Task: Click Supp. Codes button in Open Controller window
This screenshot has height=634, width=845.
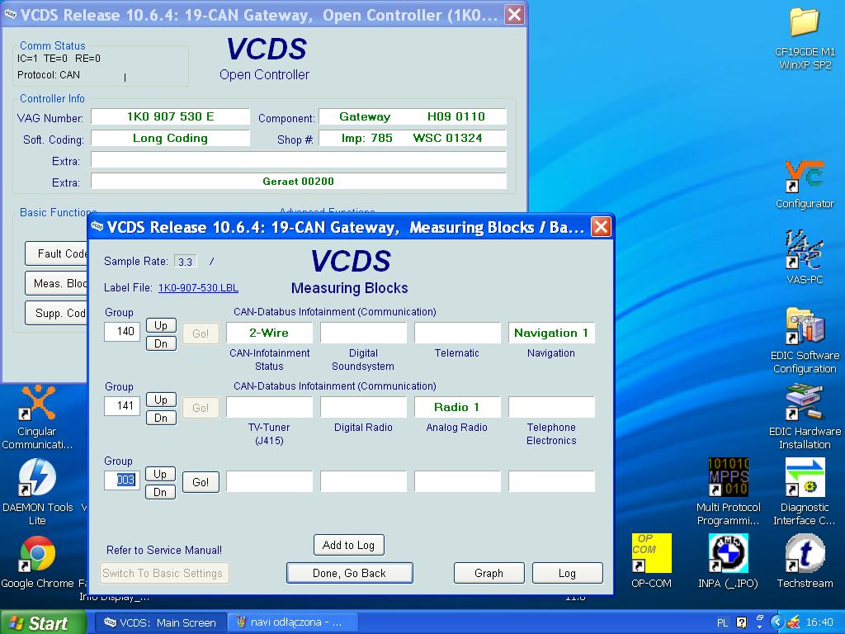Action: [56, 313]
